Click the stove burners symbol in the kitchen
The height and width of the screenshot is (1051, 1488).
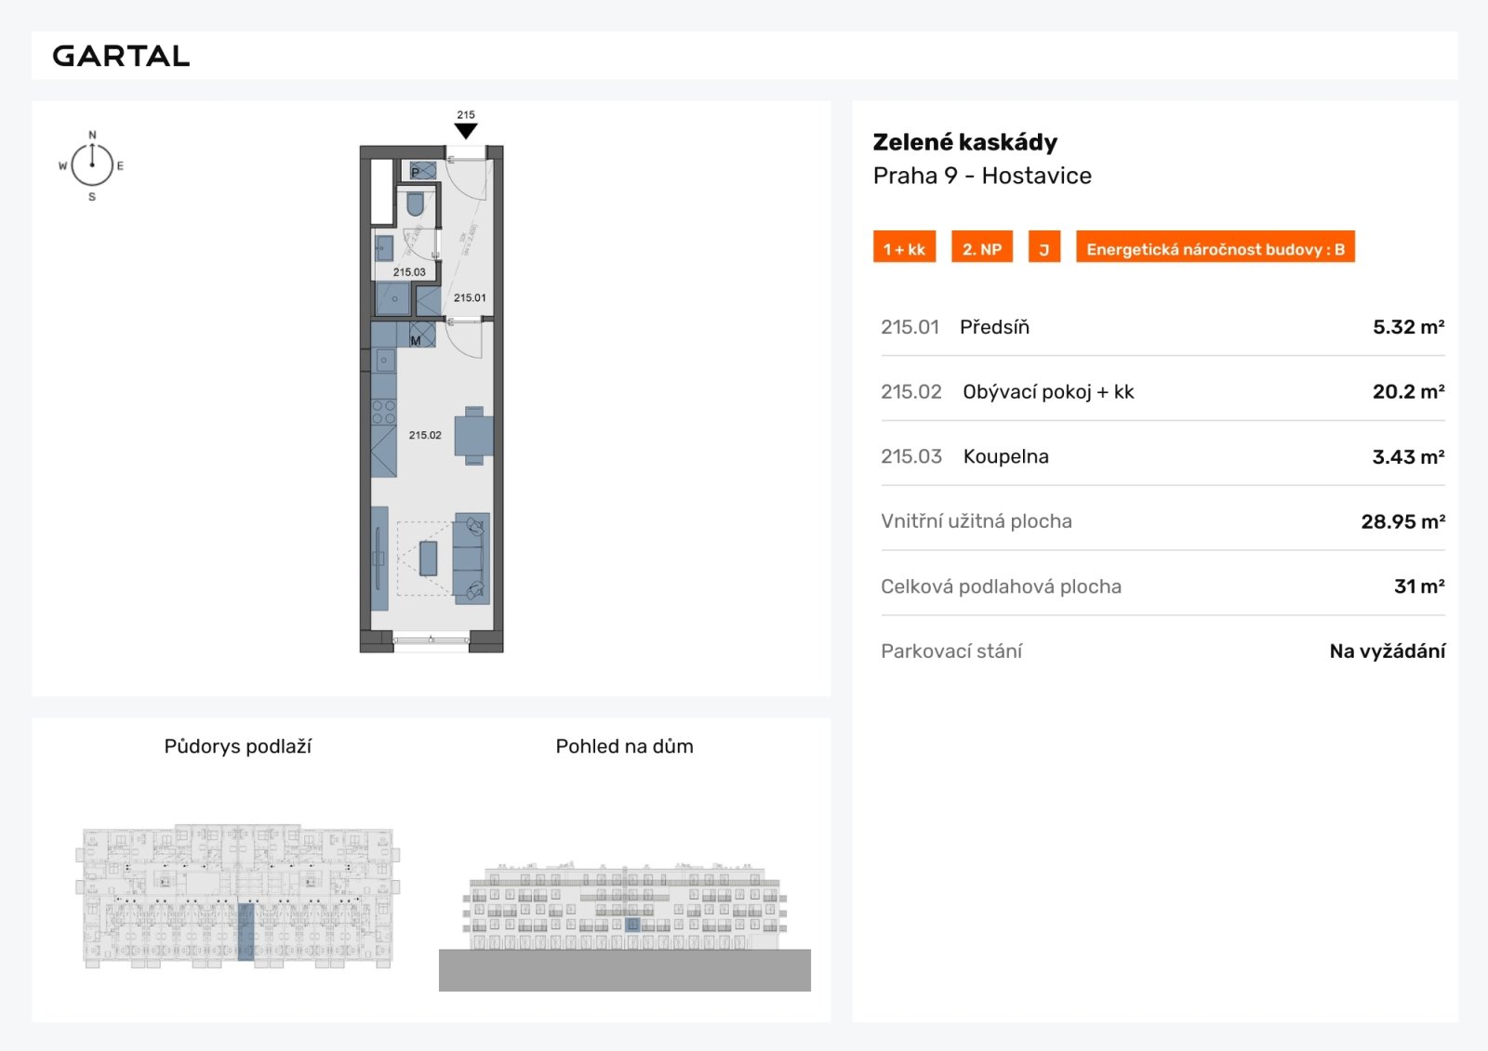click(x=384, y=412)
